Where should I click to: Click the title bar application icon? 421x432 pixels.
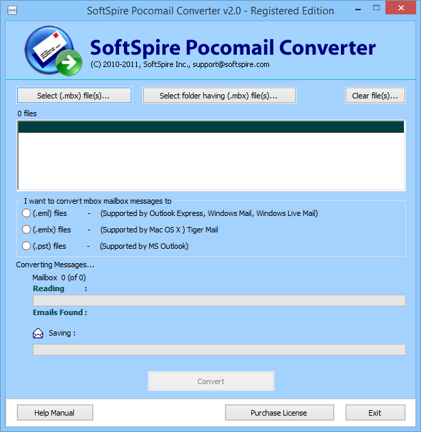click(x=12, y=11)
